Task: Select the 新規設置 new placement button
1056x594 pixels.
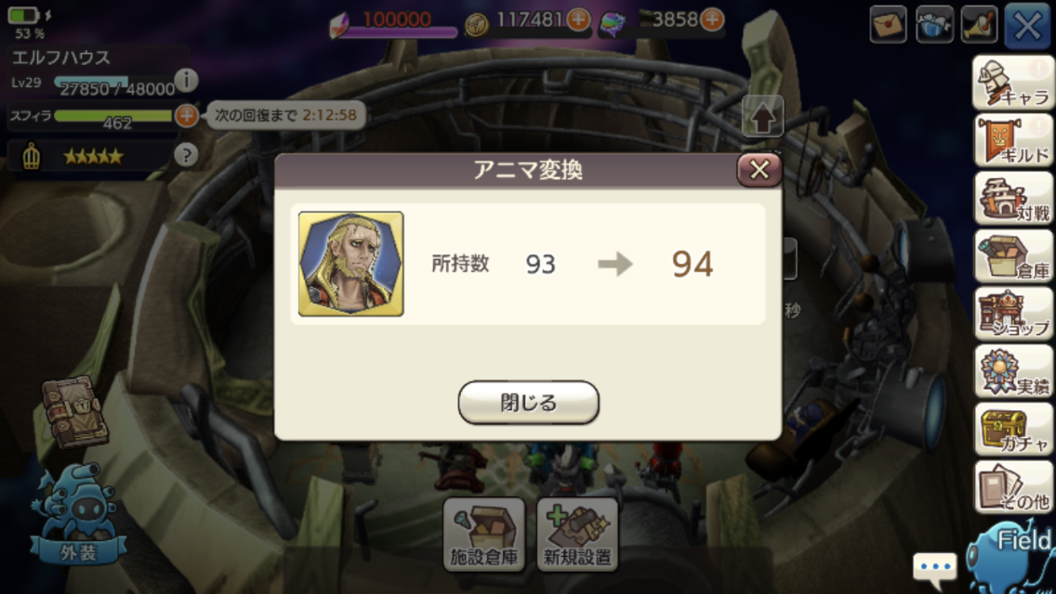Action: click(x=577, y=535)
